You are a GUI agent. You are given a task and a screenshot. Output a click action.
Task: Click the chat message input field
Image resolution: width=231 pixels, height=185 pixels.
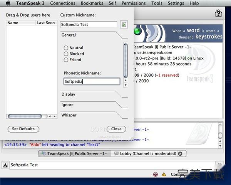(112, 165)
